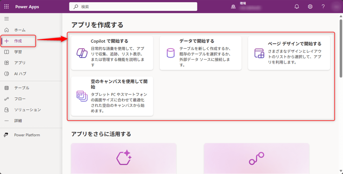The width and height of the screenshot is (343, 174).
Task: Click text 外部データ ソースに接続します
Action: click(205, 59)
